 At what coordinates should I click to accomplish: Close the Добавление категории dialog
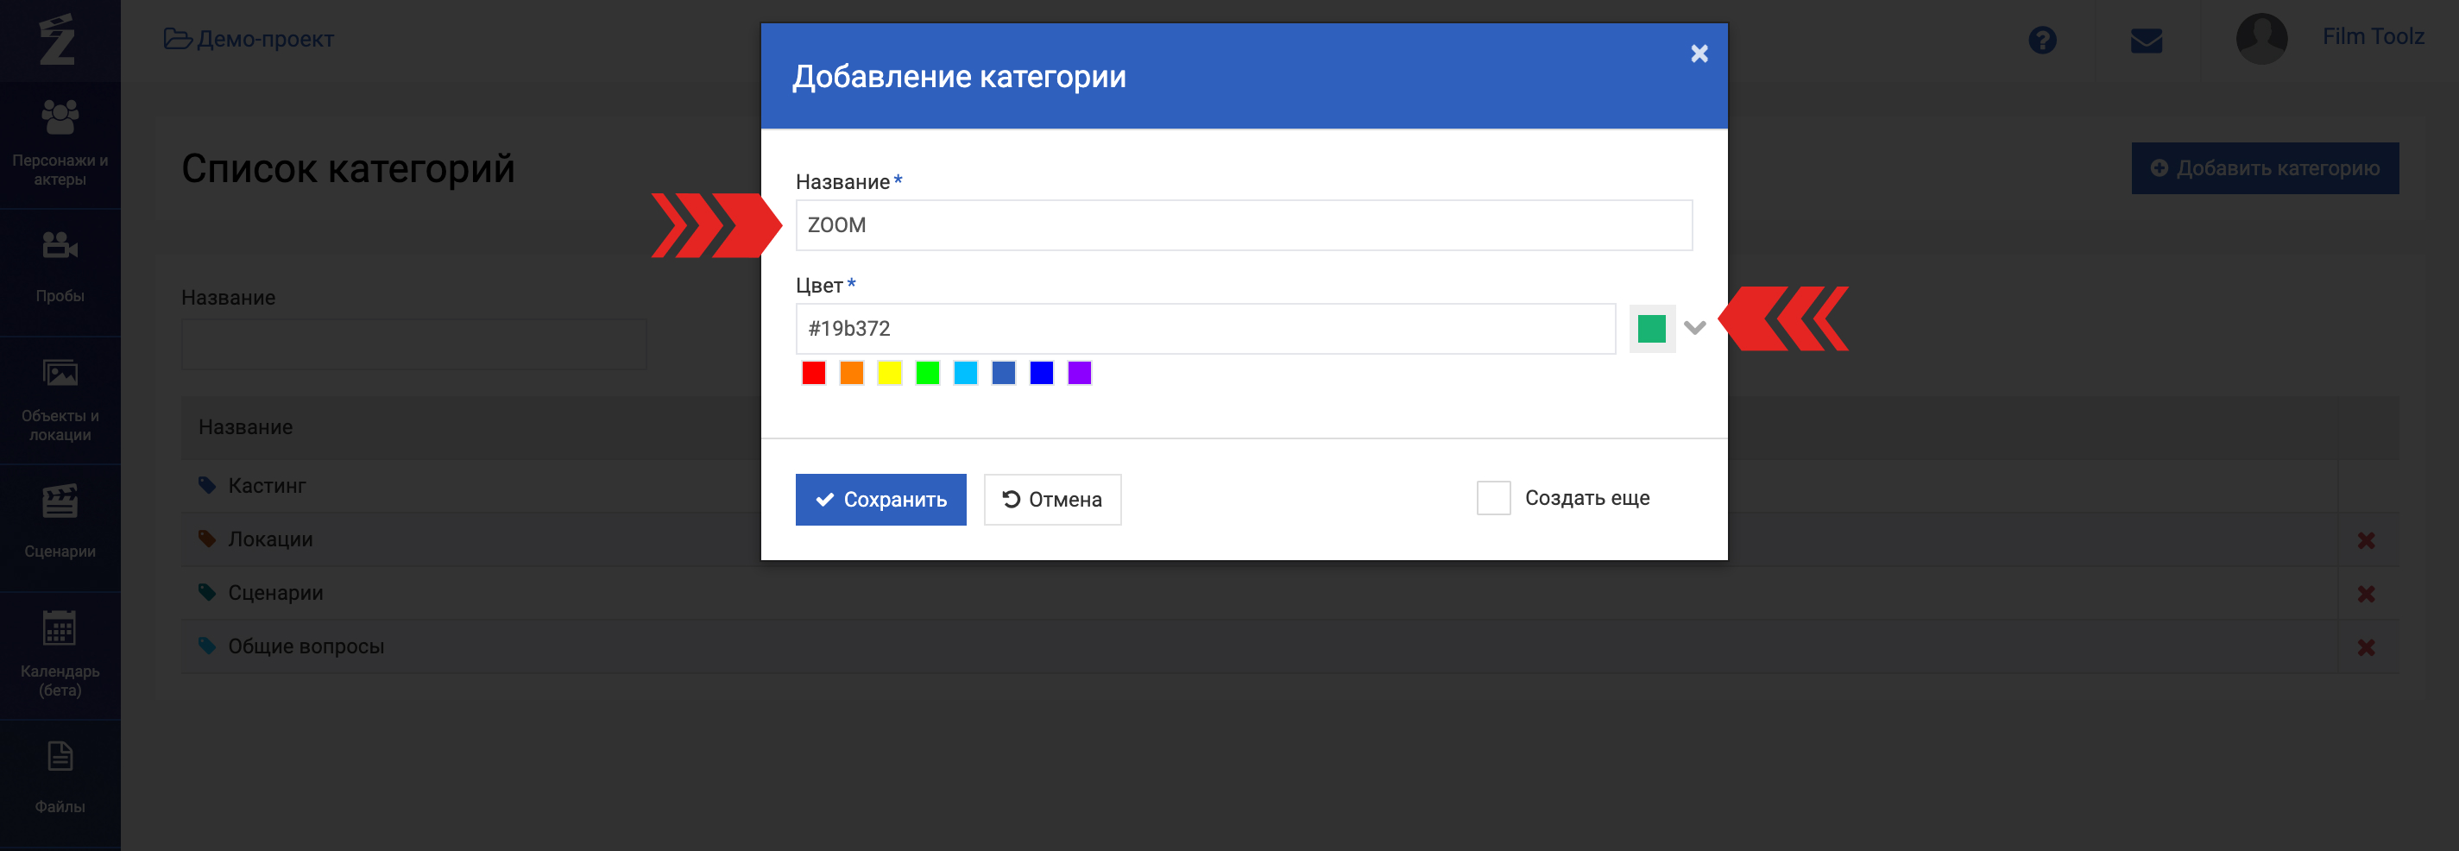click(x=1699, y=54)
